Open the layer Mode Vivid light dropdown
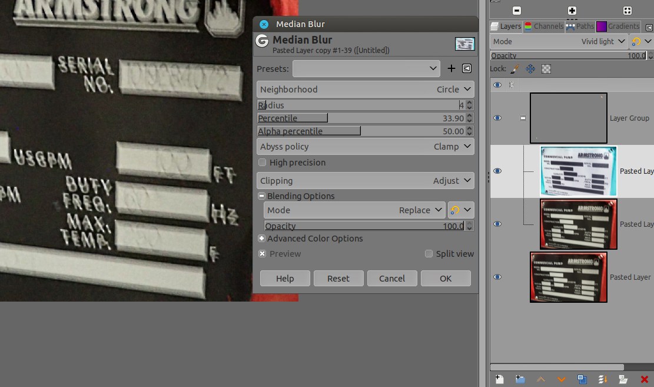Viewport: 654px width, 387px height. click(x=559, y=41)
